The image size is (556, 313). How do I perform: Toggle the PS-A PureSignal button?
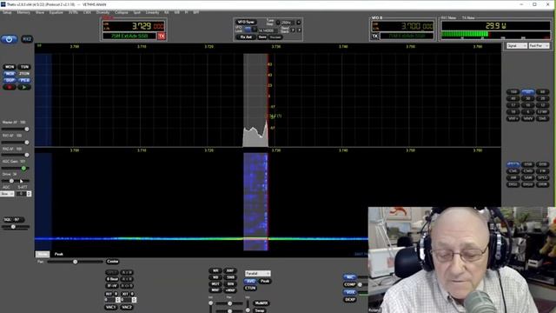24,80
